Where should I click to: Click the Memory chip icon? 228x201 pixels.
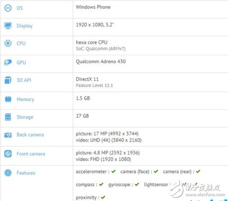coord(8,99)
